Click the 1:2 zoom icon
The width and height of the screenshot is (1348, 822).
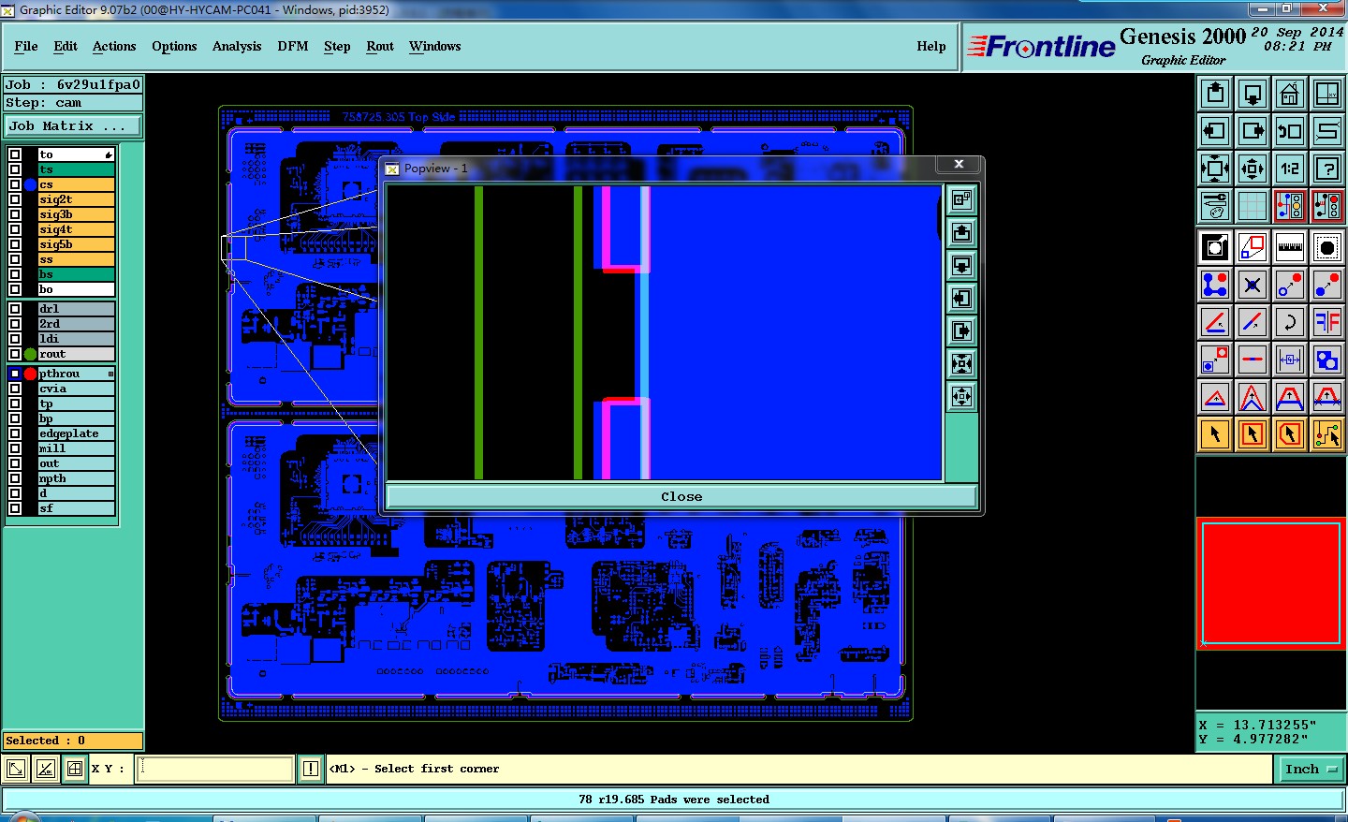1290,169
